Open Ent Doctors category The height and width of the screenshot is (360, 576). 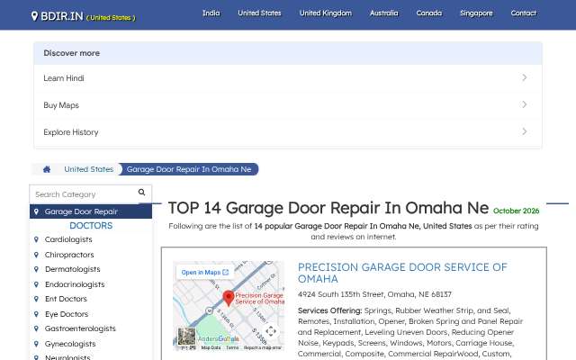point(66,299)
